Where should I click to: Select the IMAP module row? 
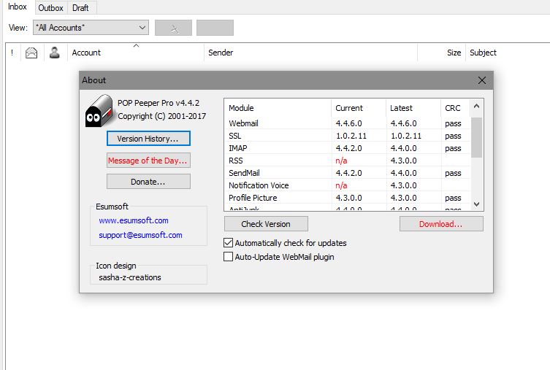click(x=347, y=148)
